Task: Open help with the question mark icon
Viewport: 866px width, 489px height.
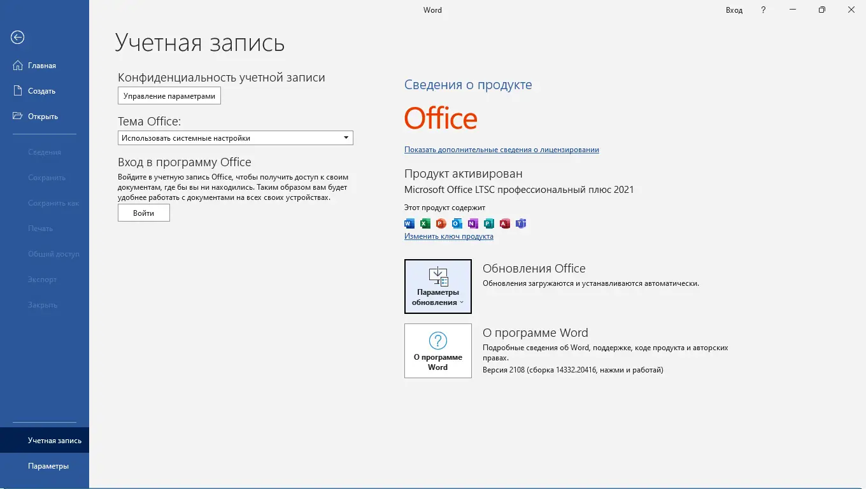Action: (x=763, y=10)
